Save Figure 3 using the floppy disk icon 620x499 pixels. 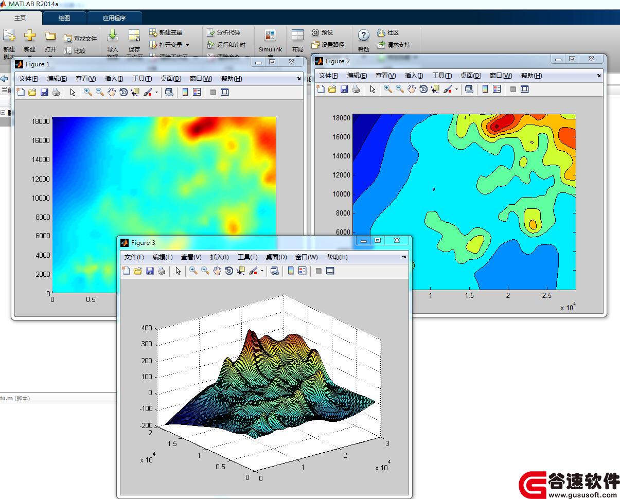[x=150, y=271]
